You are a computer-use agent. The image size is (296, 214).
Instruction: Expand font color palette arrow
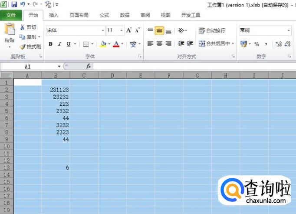[122, 44]
